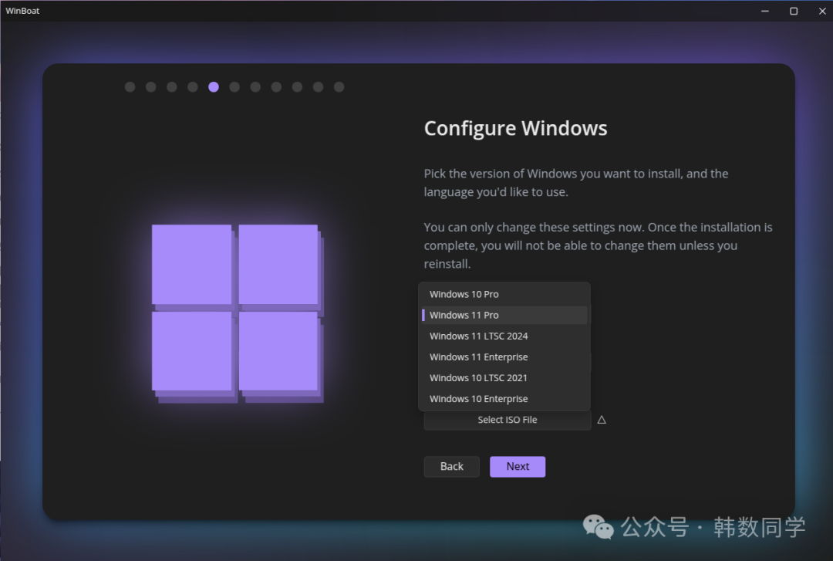833x561 pixels.
Task: Click the warning triangle beside Select ISO File
Action: [602, 419]
